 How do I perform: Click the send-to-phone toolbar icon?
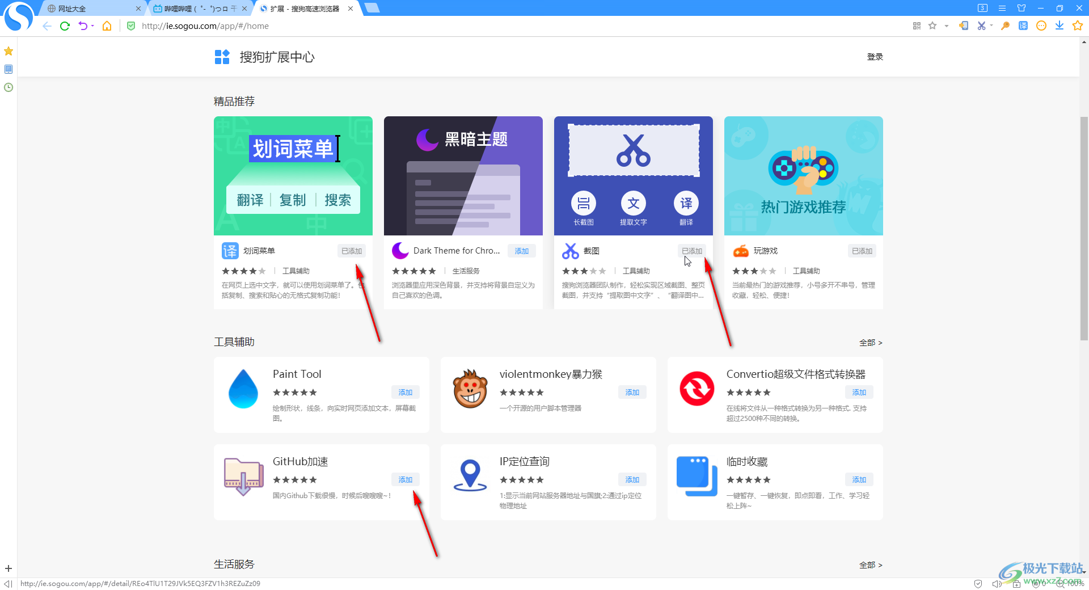[963, 26]
